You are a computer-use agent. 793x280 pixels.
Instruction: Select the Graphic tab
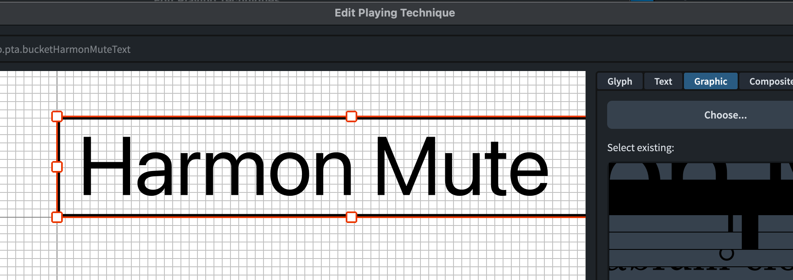pyautogui.click(x=710, y=81)
